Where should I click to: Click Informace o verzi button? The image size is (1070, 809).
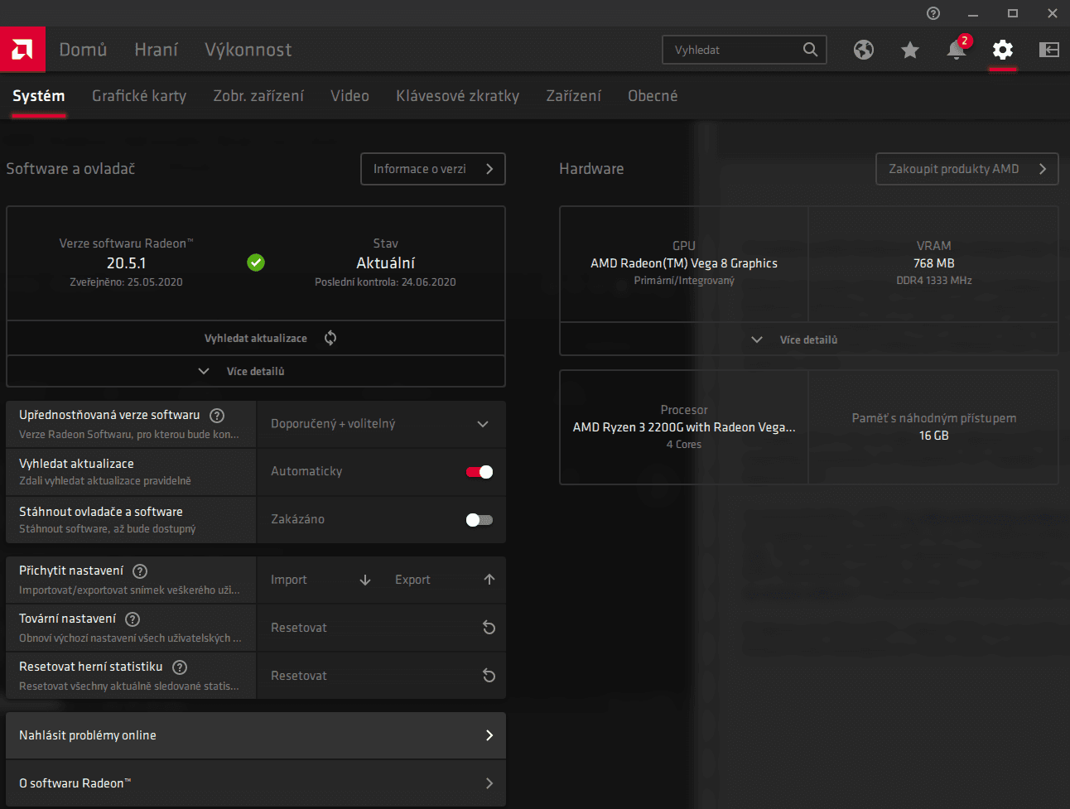click(x=433, y=169)
